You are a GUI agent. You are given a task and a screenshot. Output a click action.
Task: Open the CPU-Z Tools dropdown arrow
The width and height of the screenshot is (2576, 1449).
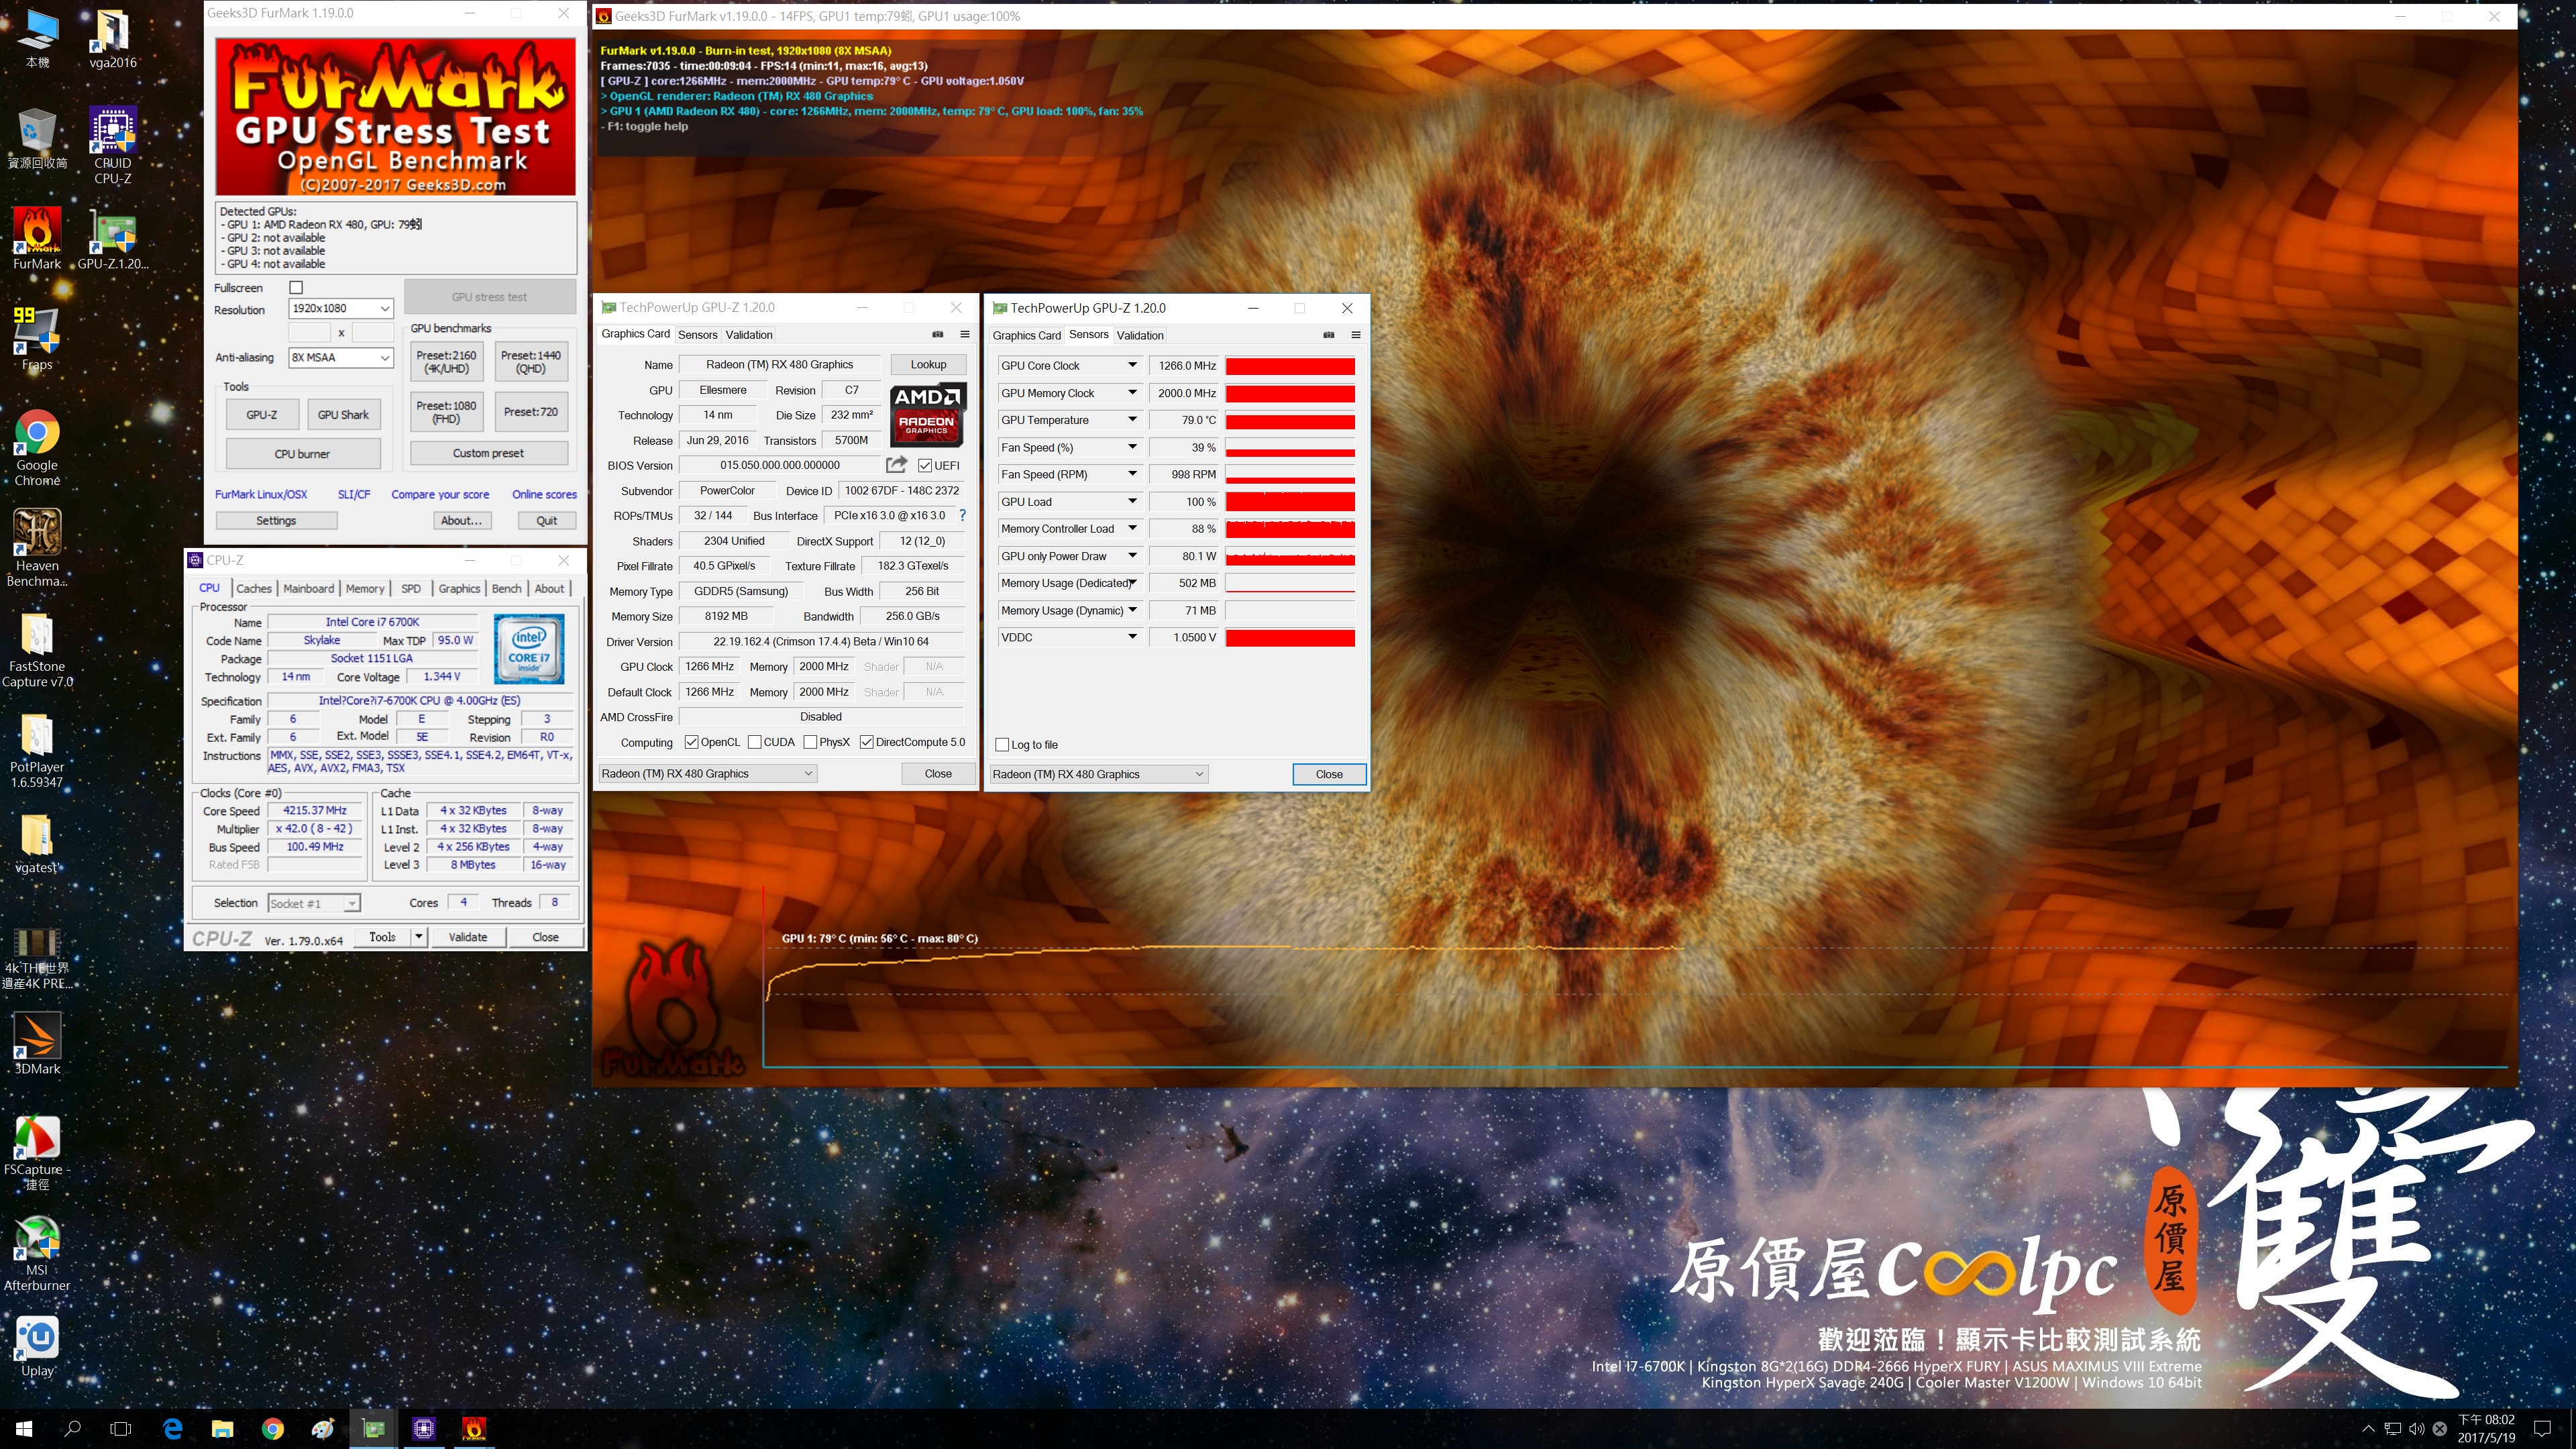[x=419, y=937]
